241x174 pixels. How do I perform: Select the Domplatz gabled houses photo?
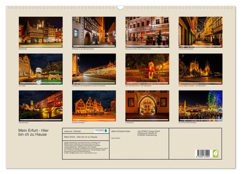[94, 106]
